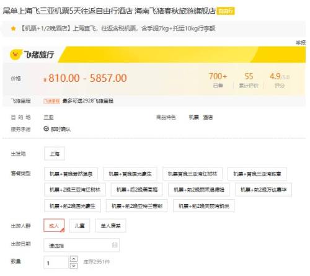The width and height of the screenshot is (310, 276).
Task: Select departure city 上海
Action: (55, 154)
